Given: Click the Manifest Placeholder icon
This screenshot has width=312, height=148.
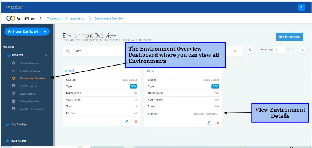Looking at the screenshot, I should pos(13,109).
